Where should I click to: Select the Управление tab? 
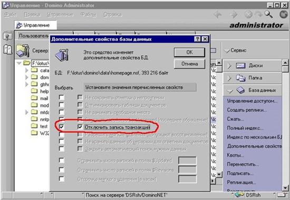pyautogui.click(x=36, y=25)
